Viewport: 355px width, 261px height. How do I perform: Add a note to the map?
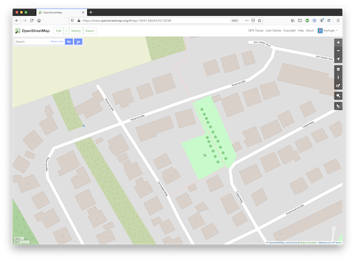point(338,96)
